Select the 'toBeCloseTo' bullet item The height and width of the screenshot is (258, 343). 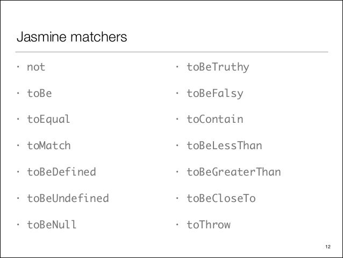coord(221,198)
